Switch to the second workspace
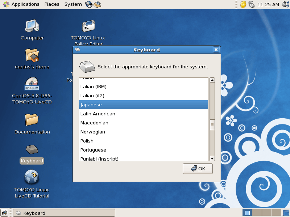Screen dimensions: 290x217 257,213
